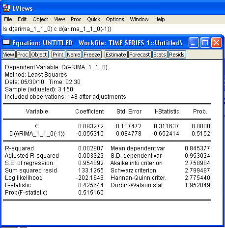This screenshot has height=228, width=225.
Task: Open the Edit menu
Action: 22,19
